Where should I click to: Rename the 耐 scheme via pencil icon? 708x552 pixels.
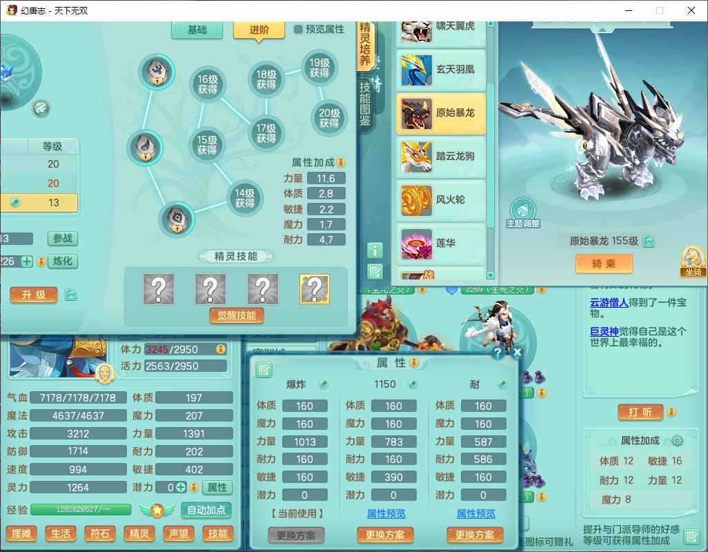coord(502,384)
